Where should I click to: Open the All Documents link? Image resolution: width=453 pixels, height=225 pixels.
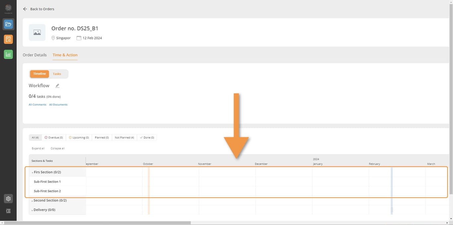coord(58,105)
